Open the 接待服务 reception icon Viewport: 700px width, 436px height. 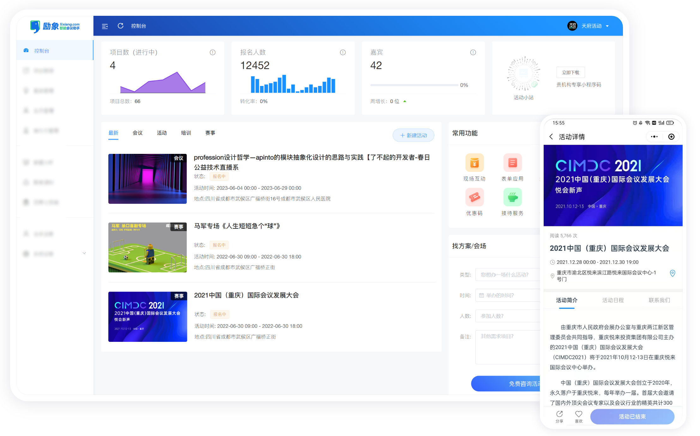tap(512, 197)
